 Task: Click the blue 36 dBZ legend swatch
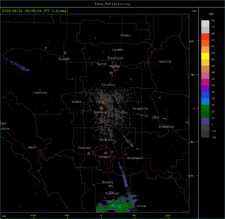coord(205,95)
